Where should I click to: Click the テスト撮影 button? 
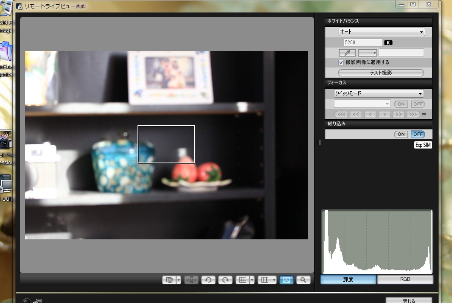pos(381,73)
